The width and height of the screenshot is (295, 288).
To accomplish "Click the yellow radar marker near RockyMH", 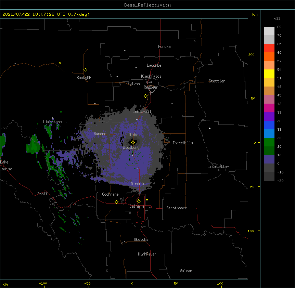I will (85, 70).
